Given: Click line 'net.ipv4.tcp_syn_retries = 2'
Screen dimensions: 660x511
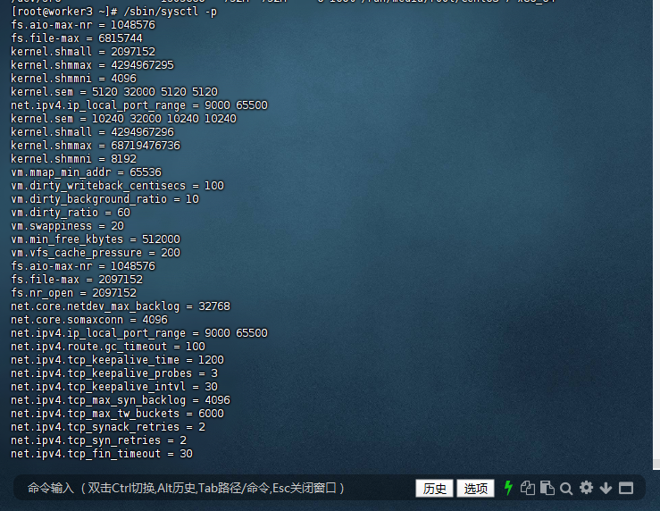Looking at the screenshot, I should (x=98, y=440).
